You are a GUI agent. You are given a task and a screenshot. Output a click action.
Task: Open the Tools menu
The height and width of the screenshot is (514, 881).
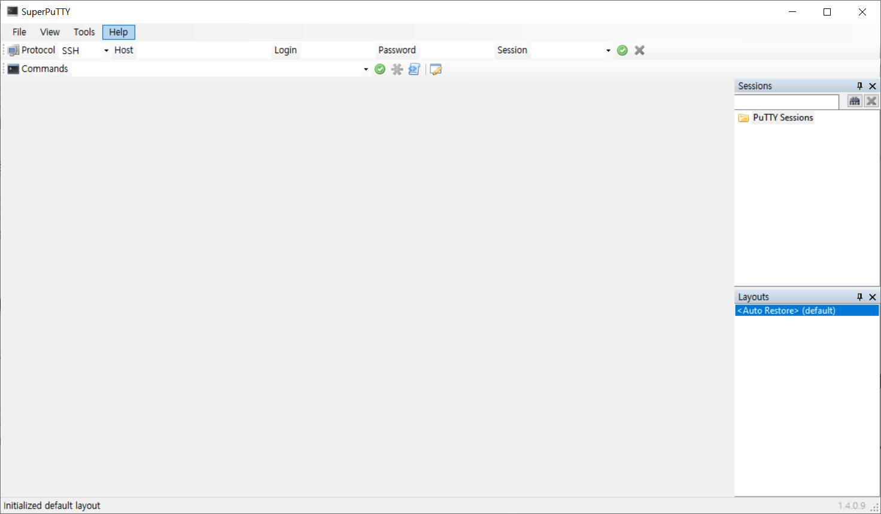84,32
